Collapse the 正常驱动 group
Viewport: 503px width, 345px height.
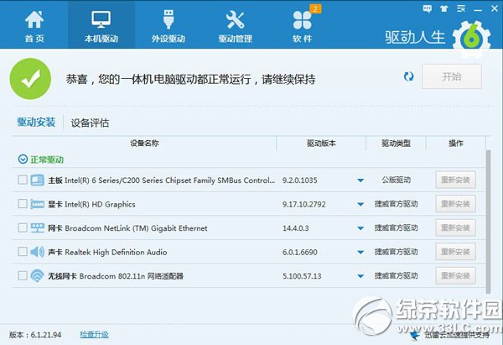(x=23, y=159)
